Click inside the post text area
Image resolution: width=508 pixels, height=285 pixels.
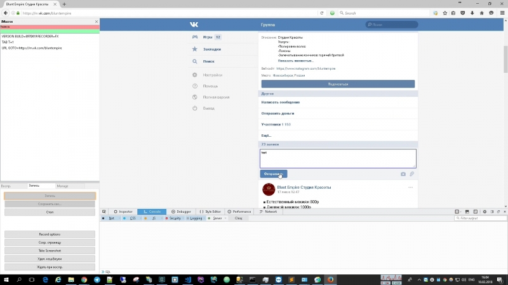pyautogui.click(x=338, y=158)
